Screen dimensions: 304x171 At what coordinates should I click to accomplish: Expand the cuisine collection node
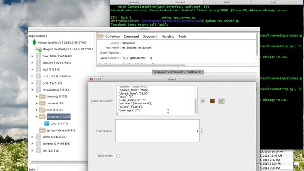tap(37, 103)
